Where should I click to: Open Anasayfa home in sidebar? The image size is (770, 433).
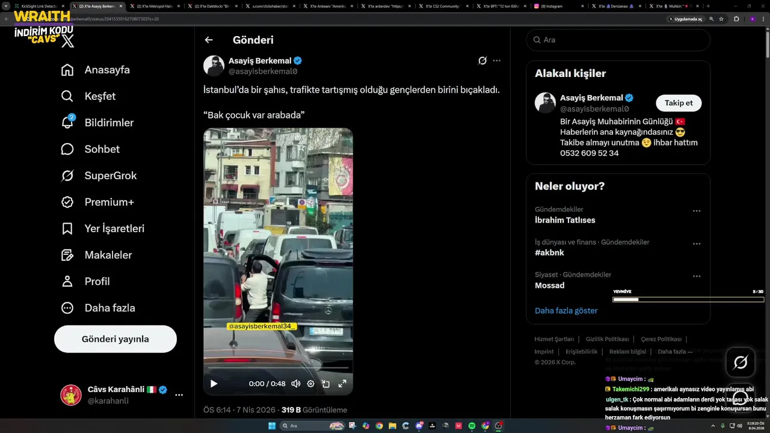[96, 70]
